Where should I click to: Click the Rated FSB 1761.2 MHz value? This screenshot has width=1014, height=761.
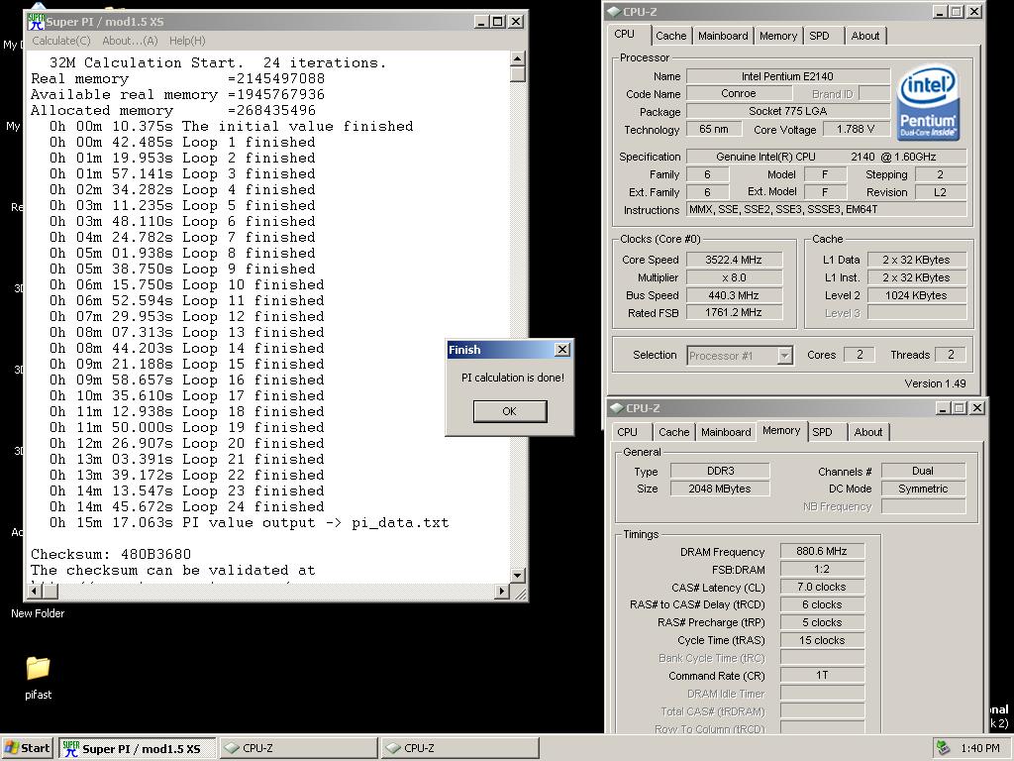[x=734, y=312]
